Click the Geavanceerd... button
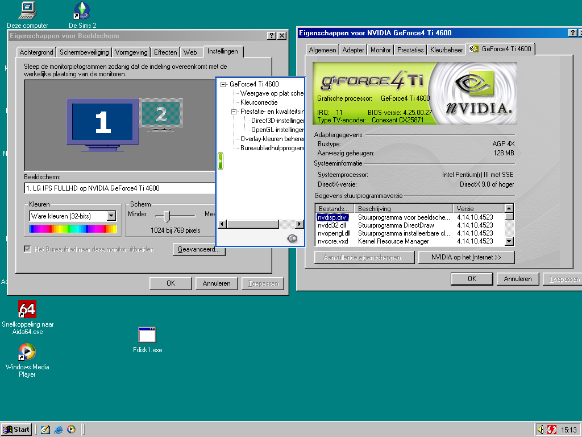 pyautogui.click(x=199, y=249)
